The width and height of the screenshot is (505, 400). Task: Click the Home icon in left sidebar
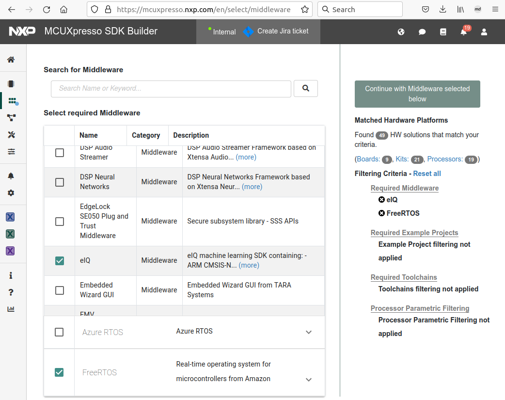(x=11, y=60)
